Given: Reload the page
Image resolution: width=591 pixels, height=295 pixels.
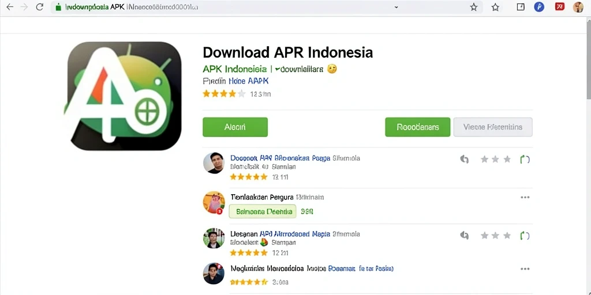Looking at the screenshot, I should [40, 7].
